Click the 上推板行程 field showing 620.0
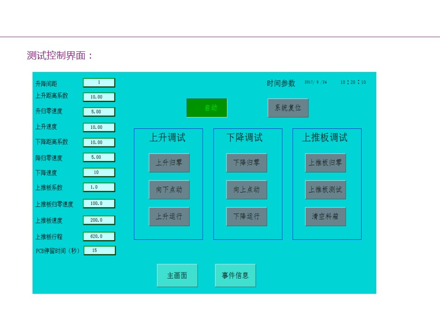 click(99, 236)
